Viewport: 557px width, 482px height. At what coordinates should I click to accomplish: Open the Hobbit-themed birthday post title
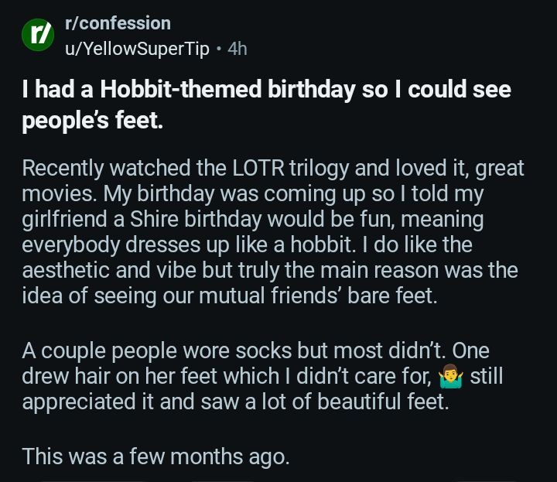tap(266, 104)
